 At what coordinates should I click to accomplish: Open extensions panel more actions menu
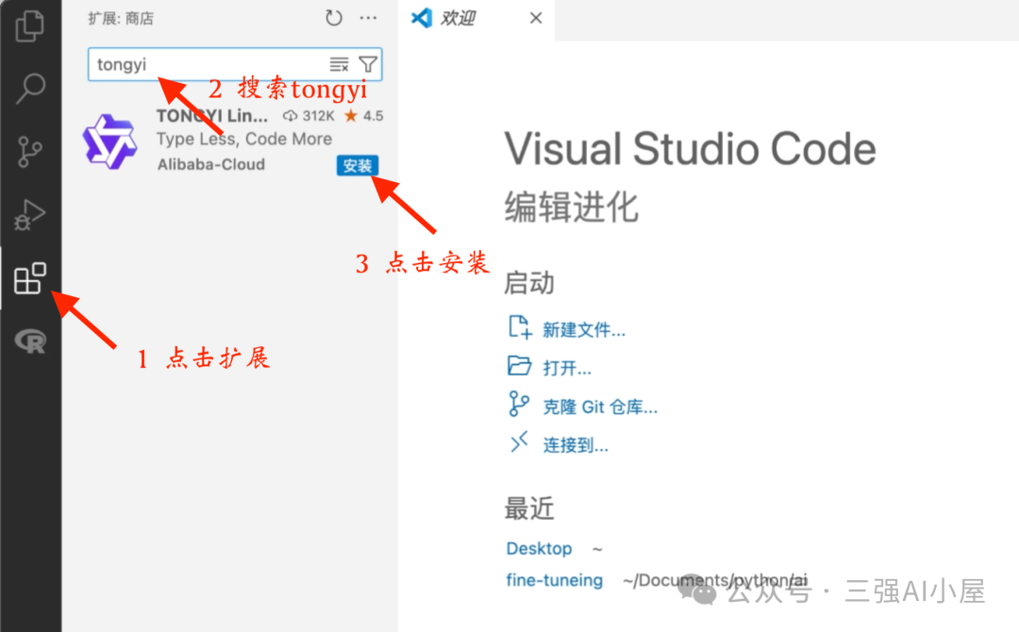(x=368, y=18)
